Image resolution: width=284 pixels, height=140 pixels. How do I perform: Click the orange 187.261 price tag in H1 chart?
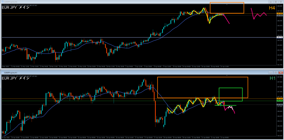click(280, 98)
